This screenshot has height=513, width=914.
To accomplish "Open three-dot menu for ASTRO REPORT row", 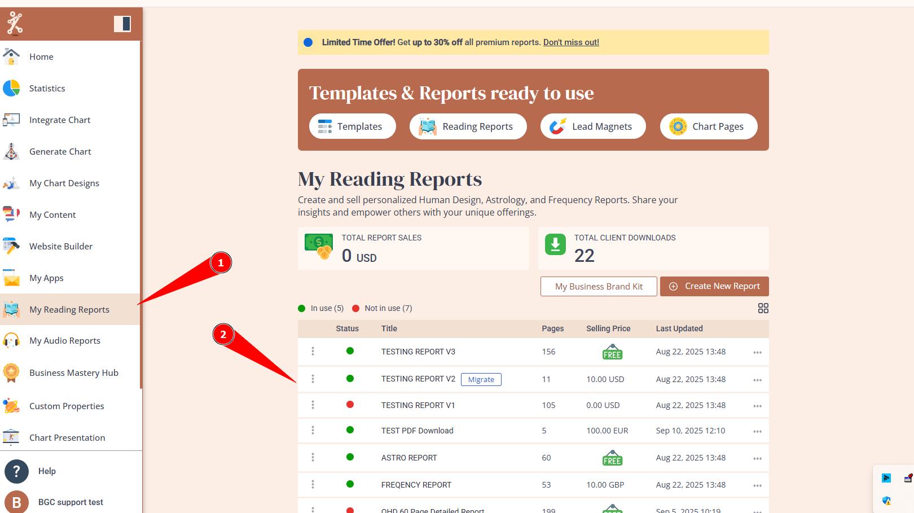I will (757, 458).
